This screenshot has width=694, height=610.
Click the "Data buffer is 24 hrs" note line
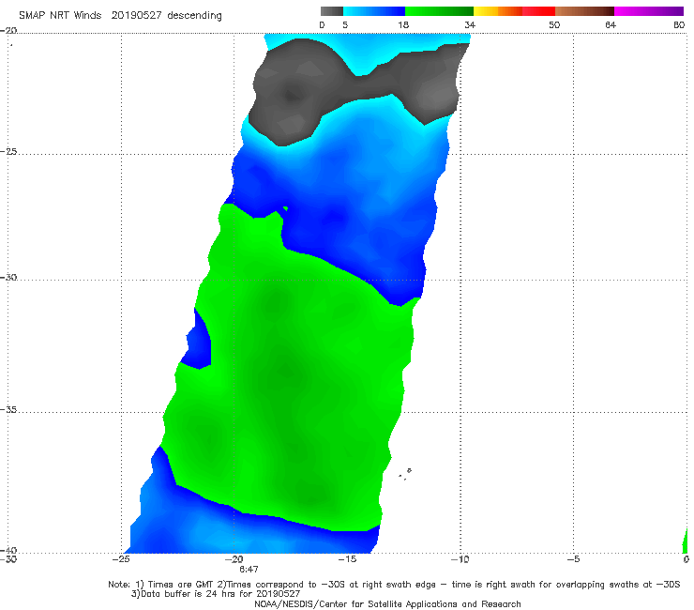(x=216, y=594)
